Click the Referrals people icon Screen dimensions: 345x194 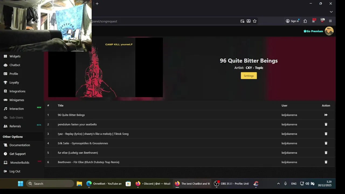click(5, 126)
